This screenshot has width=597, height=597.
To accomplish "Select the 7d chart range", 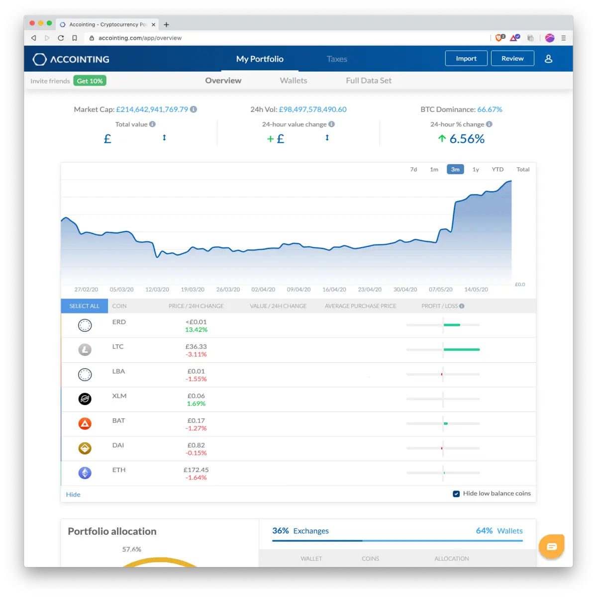I will (x=413, y=170).
